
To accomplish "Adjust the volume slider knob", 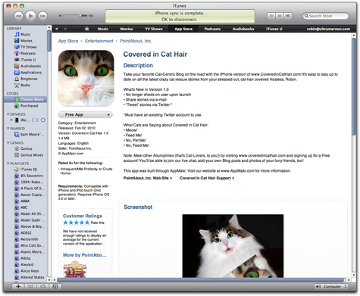I will pos(80,16).
